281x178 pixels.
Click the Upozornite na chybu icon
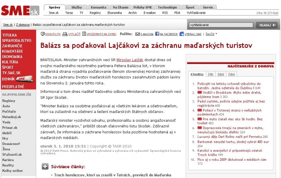pyautogui.click(x=84, y=34)
